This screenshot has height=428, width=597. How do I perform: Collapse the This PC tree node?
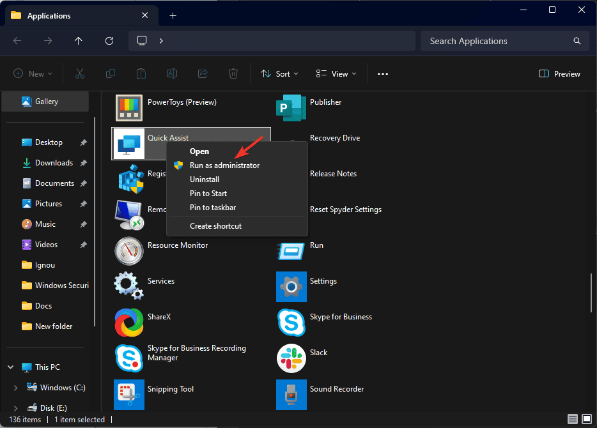coord(11,367)
